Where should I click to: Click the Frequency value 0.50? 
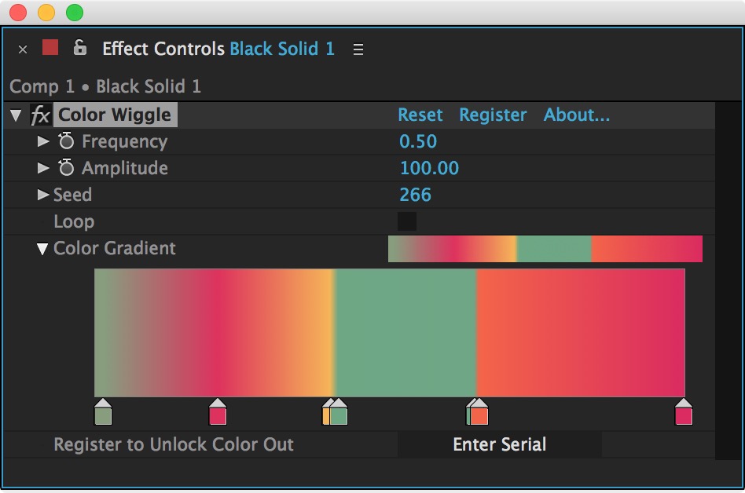coord(420,141)
